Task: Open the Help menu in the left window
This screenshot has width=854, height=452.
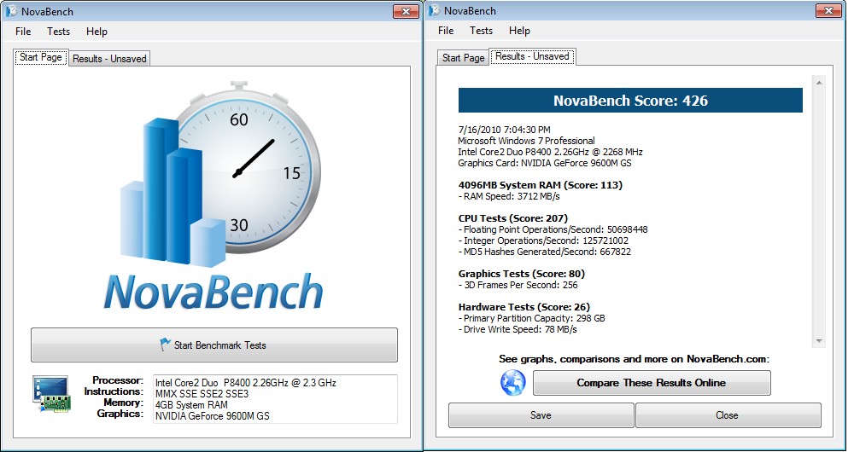Action: click(97, 32)
